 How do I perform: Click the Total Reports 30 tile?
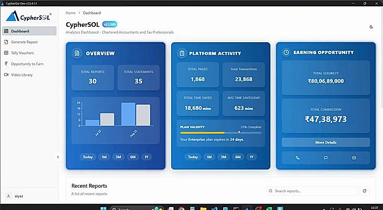92,78
